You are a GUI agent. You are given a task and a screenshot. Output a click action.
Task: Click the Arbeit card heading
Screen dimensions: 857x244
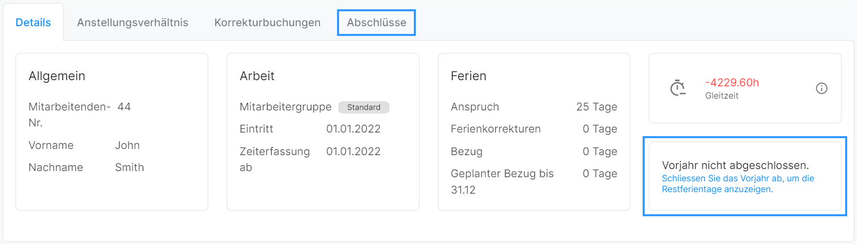[x=257, y=76]
